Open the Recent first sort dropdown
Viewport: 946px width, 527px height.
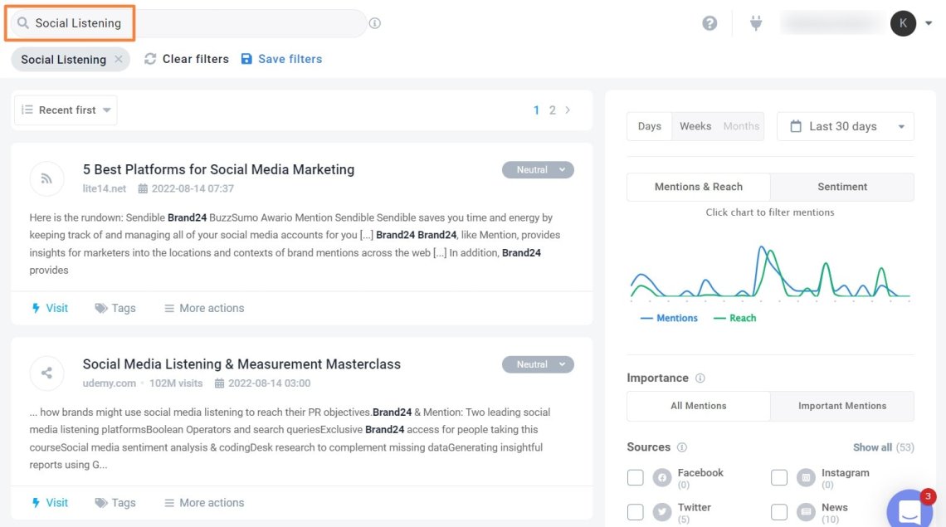coord(66,110)
